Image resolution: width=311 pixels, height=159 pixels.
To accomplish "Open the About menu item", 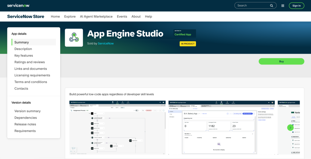I will 136,16.
